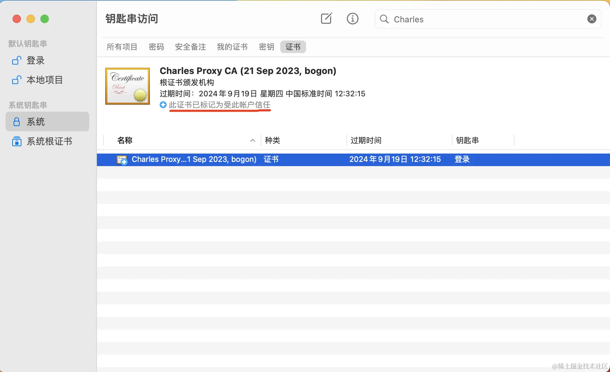Focus the search field containing Charles

click(488, 19)
